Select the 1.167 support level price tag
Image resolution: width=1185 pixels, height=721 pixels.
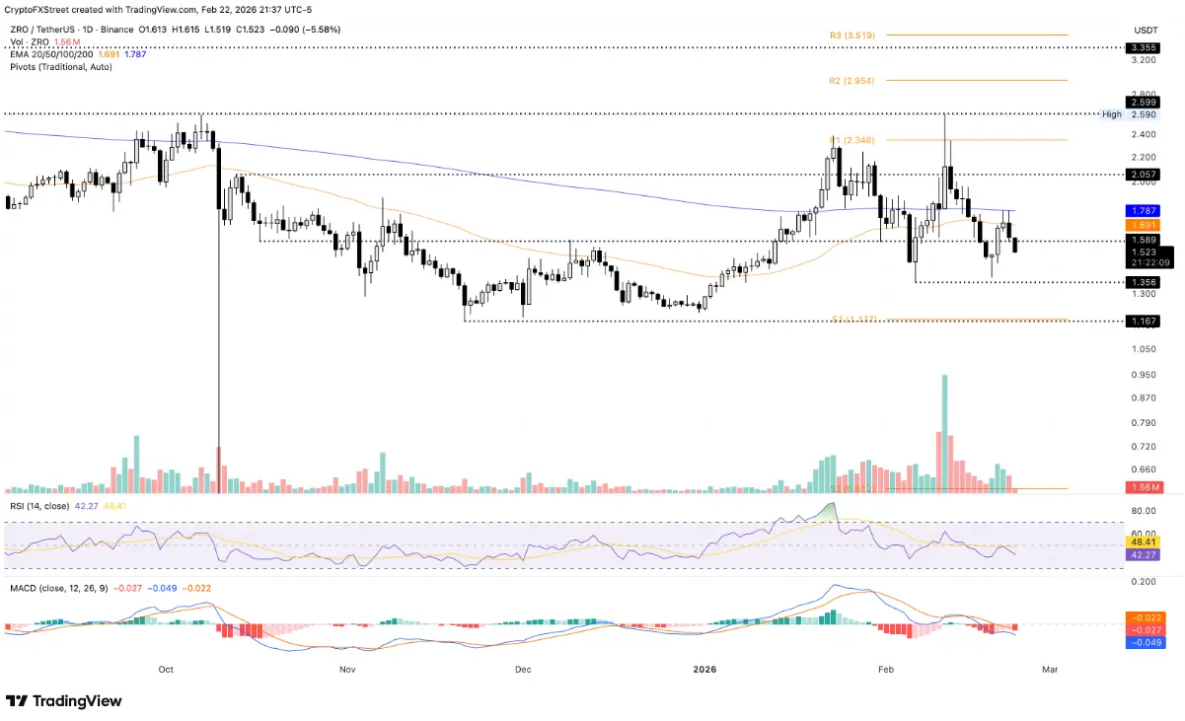click(1146, 322)
